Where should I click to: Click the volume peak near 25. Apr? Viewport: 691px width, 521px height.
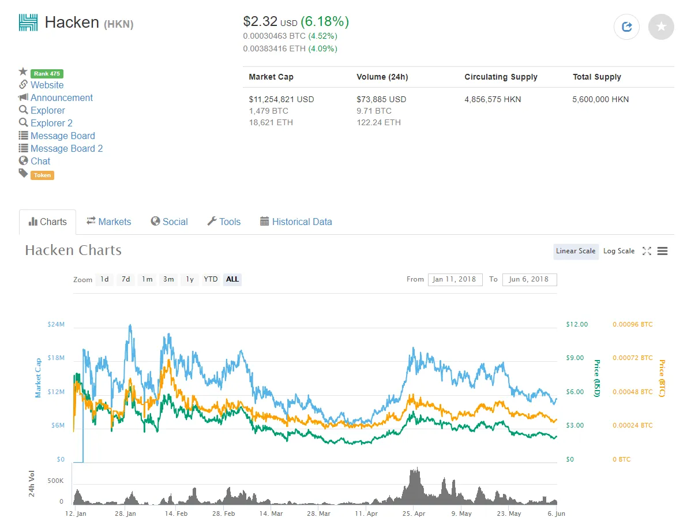[x=415, y=487]
